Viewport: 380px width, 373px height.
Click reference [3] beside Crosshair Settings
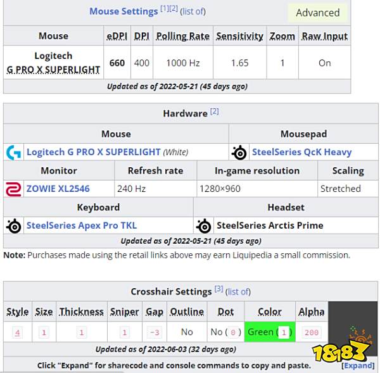coord(218,289)
